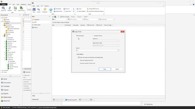Click the Cancel undo icon in ribbon
The height and width of the screenshot is (109, 195).
[39, 10]
